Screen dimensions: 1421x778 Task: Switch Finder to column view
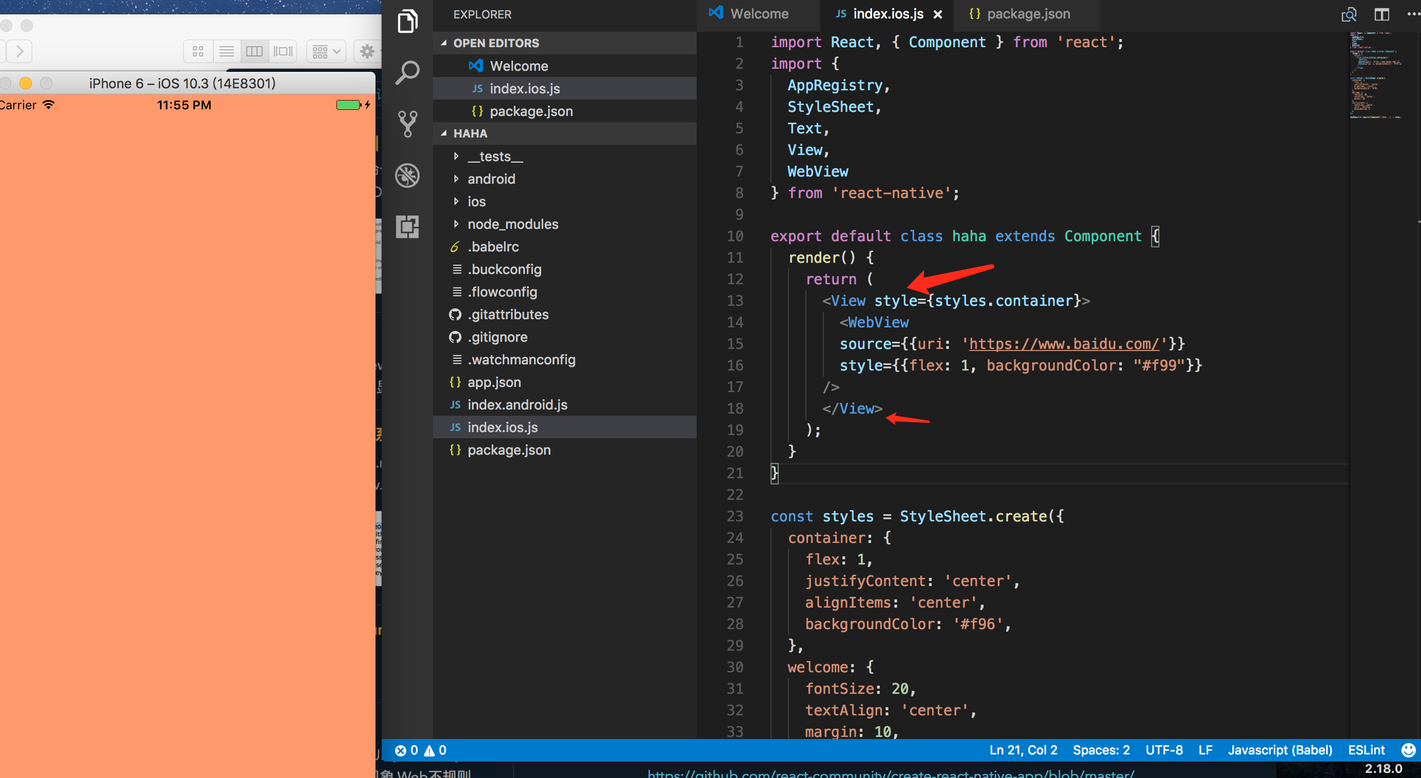254,51
